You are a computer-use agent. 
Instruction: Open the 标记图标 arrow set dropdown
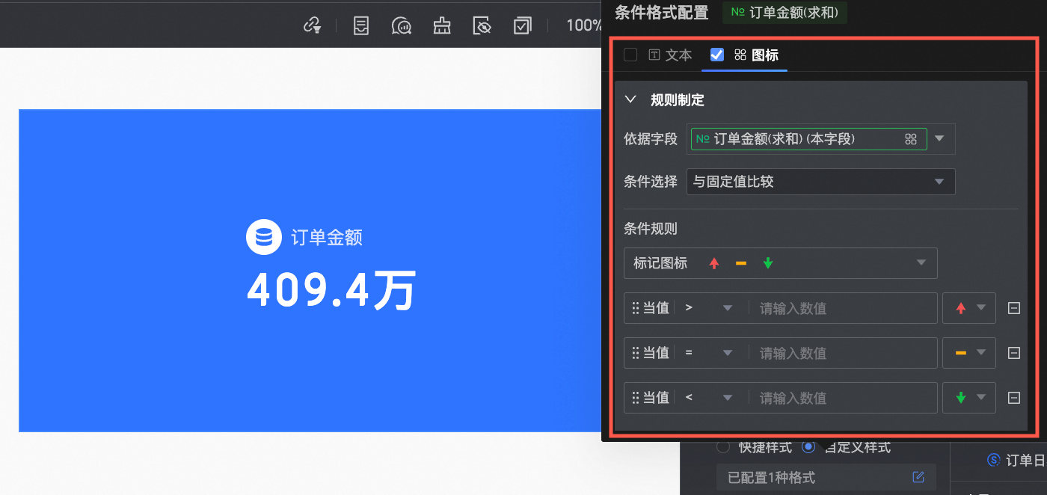pyautogui.click(x=780, y=263)
